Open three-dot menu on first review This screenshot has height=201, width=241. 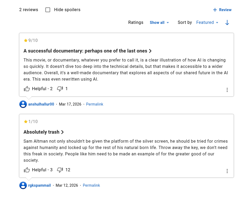(227, 90)
